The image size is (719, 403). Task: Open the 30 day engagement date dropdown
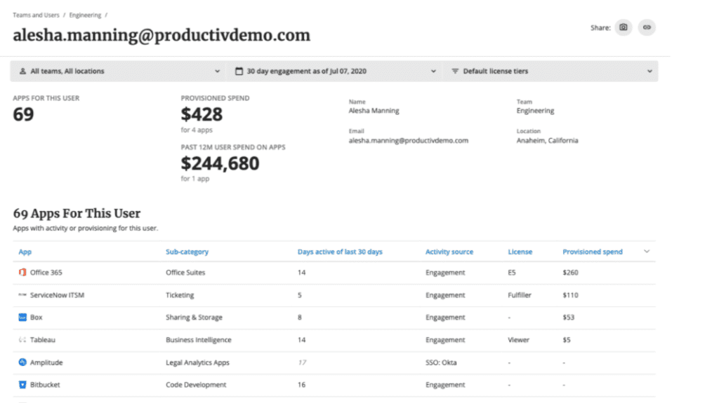coord(335,71)
